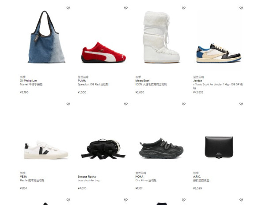Heart the white Moon Boot

pyautogui.click(x=184, y=8)
